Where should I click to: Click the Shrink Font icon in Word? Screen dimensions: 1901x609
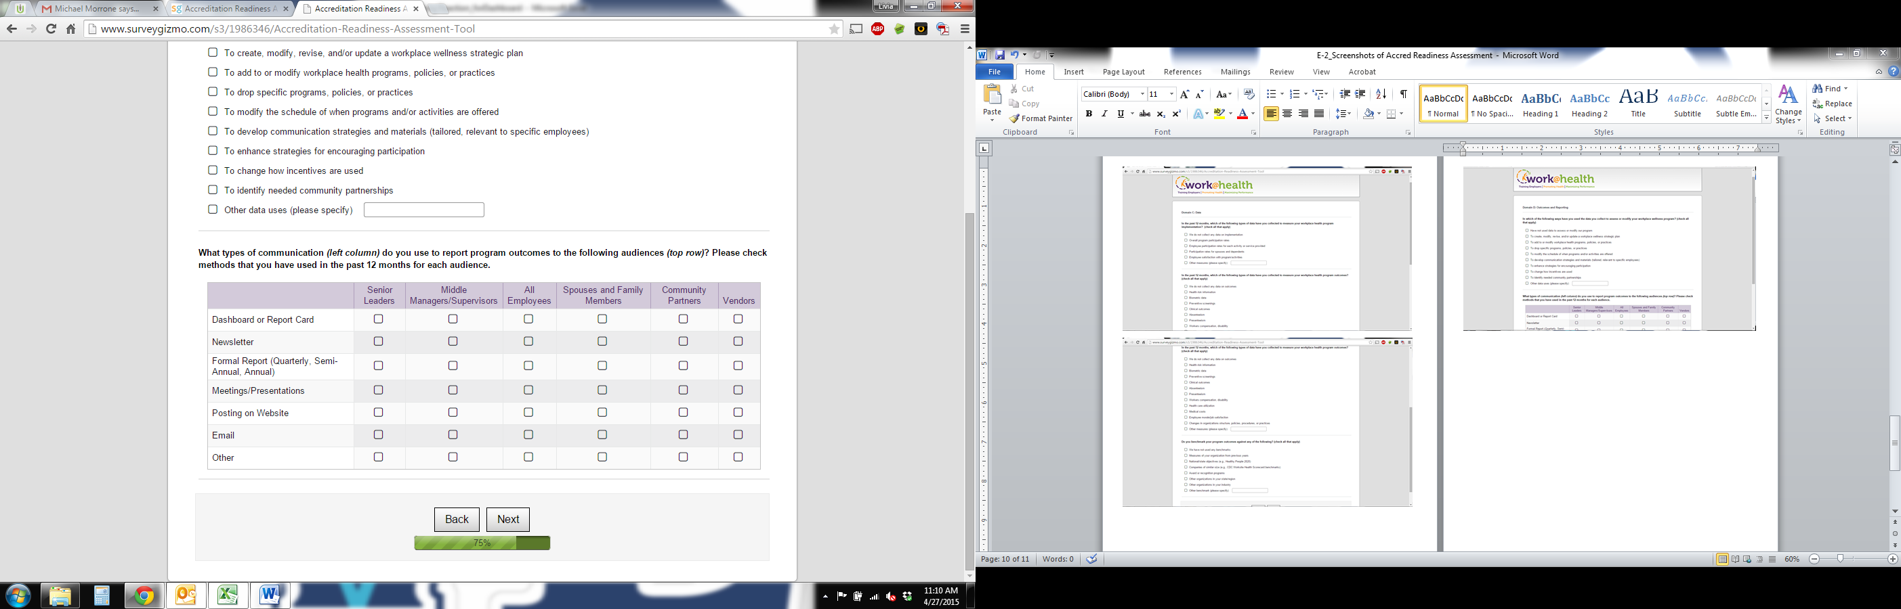click(x=1199, y=94)
